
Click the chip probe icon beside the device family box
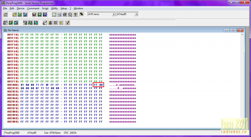[81, 14]
